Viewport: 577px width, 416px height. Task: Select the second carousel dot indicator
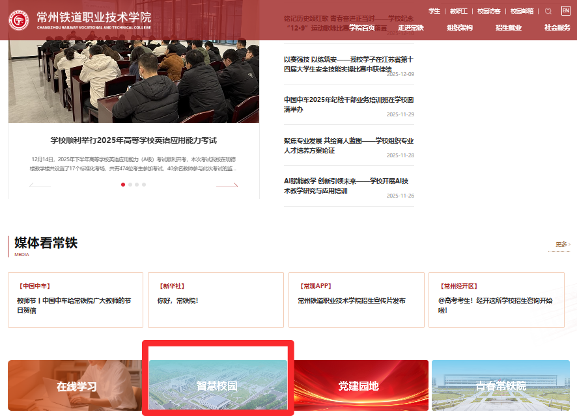pyautogui.click(x=130, y=185)
